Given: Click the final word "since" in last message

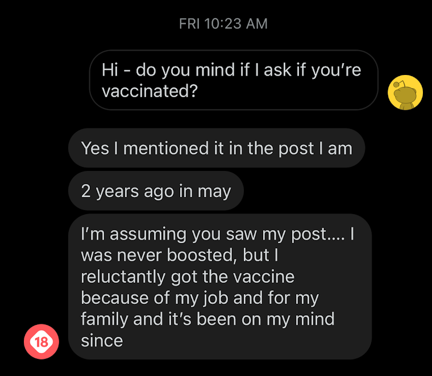Looking at the screenshot, I should tap(102, 341).
